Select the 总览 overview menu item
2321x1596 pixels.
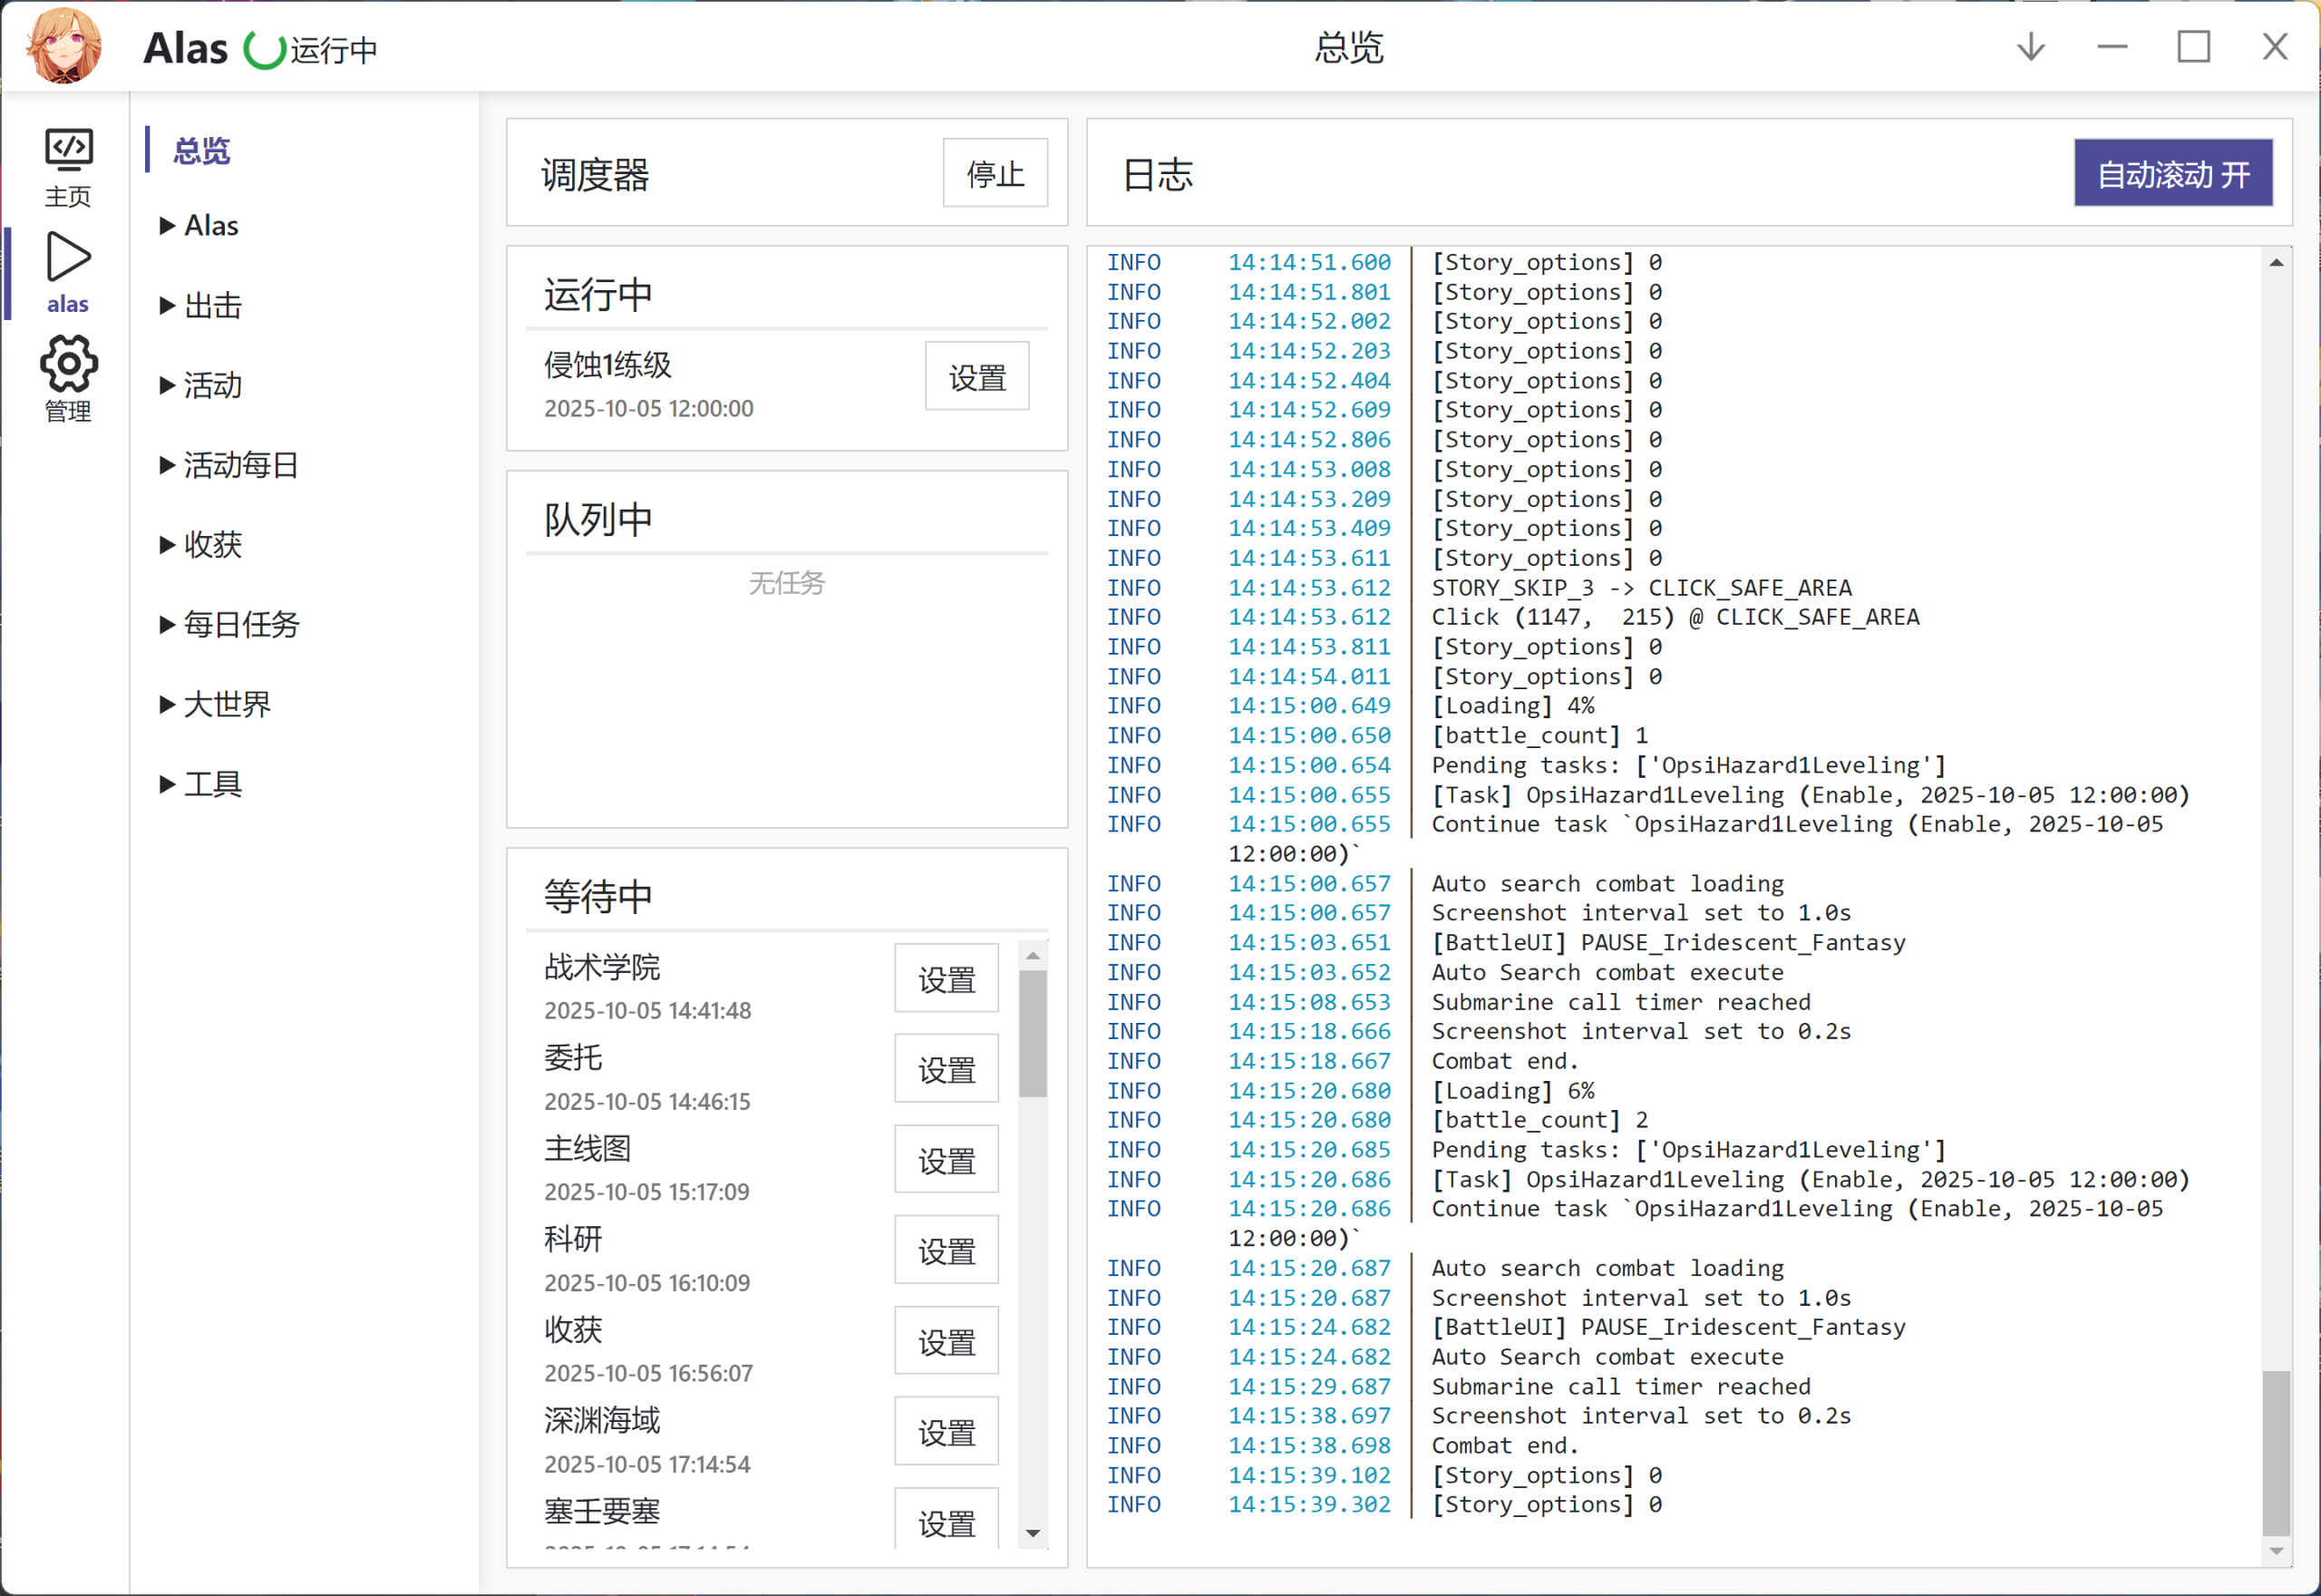[x=201, y=151]
